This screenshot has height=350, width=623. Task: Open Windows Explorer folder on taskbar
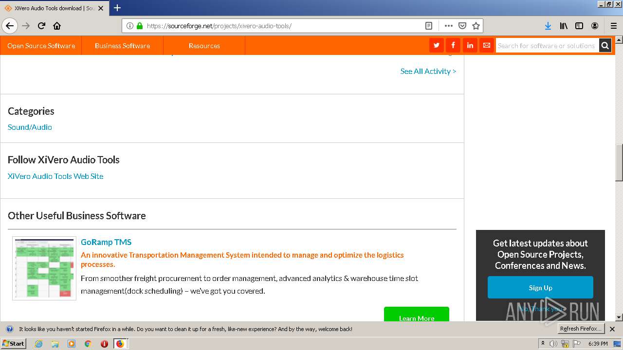[55, 344]
